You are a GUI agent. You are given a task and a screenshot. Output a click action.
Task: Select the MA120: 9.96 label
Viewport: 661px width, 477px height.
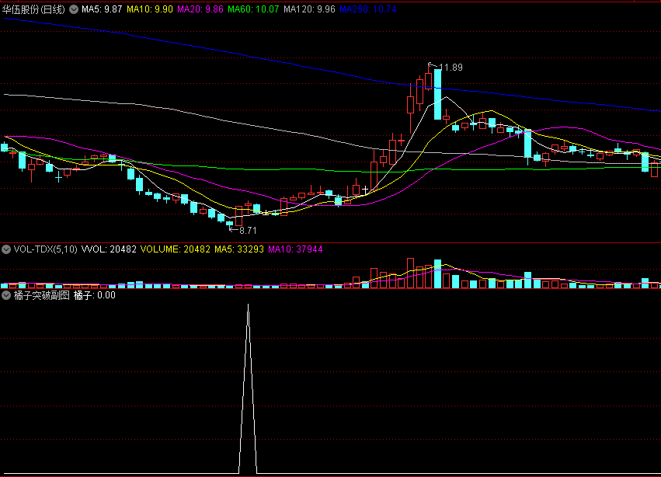309,9
